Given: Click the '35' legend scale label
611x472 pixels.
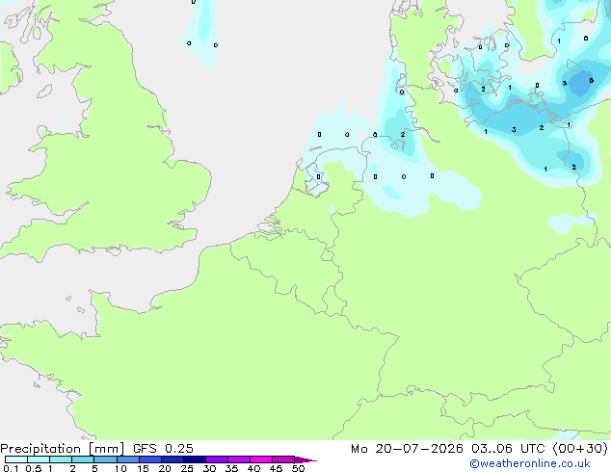Looking at the screenshot, I should (231, 468).
